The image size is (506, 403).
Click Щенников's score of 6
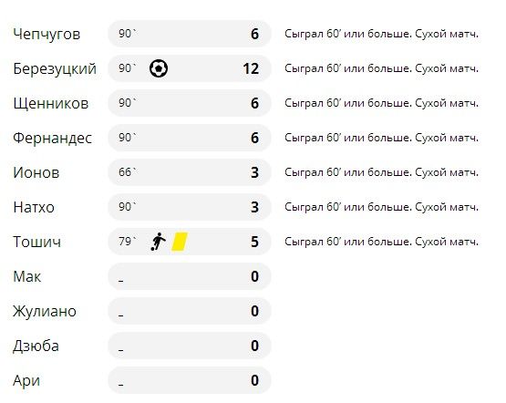(254, 103)
